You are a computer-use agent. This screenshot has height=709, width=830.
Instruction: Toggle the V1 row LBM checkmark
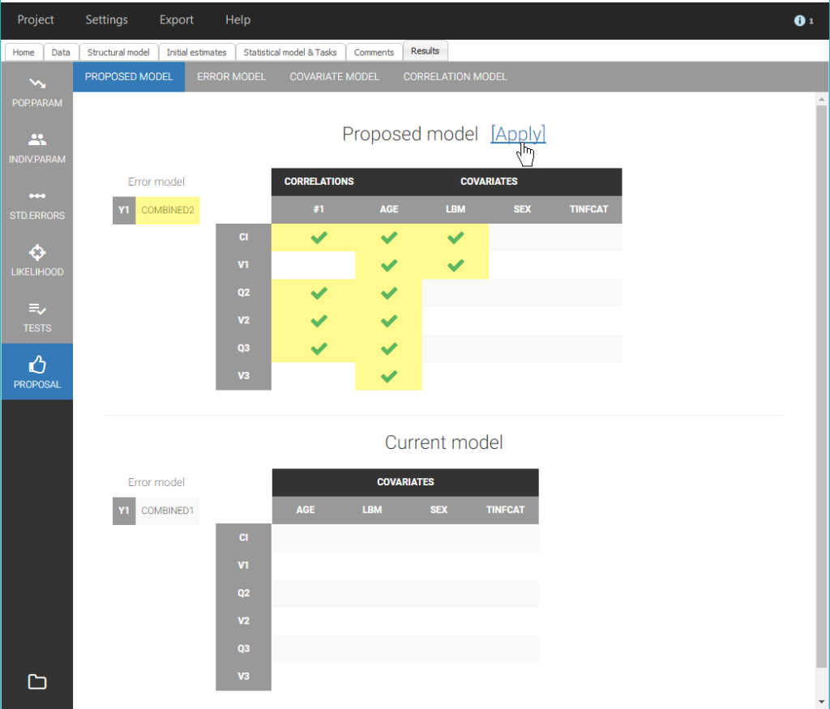[456, 265]
